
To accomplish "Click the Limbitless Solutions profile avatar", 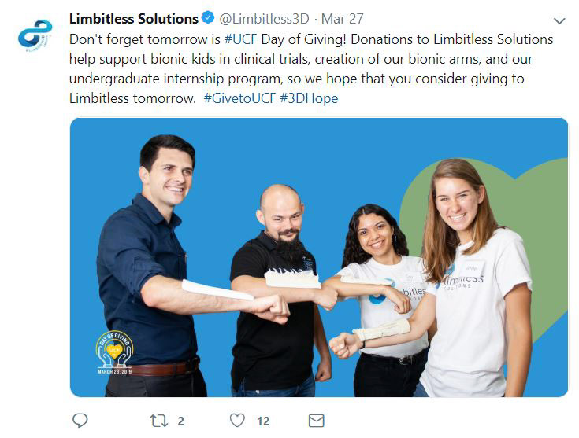I will [35, 35].
